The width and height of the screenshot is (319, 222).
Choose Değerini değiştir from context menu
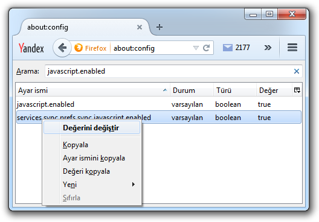92,128
